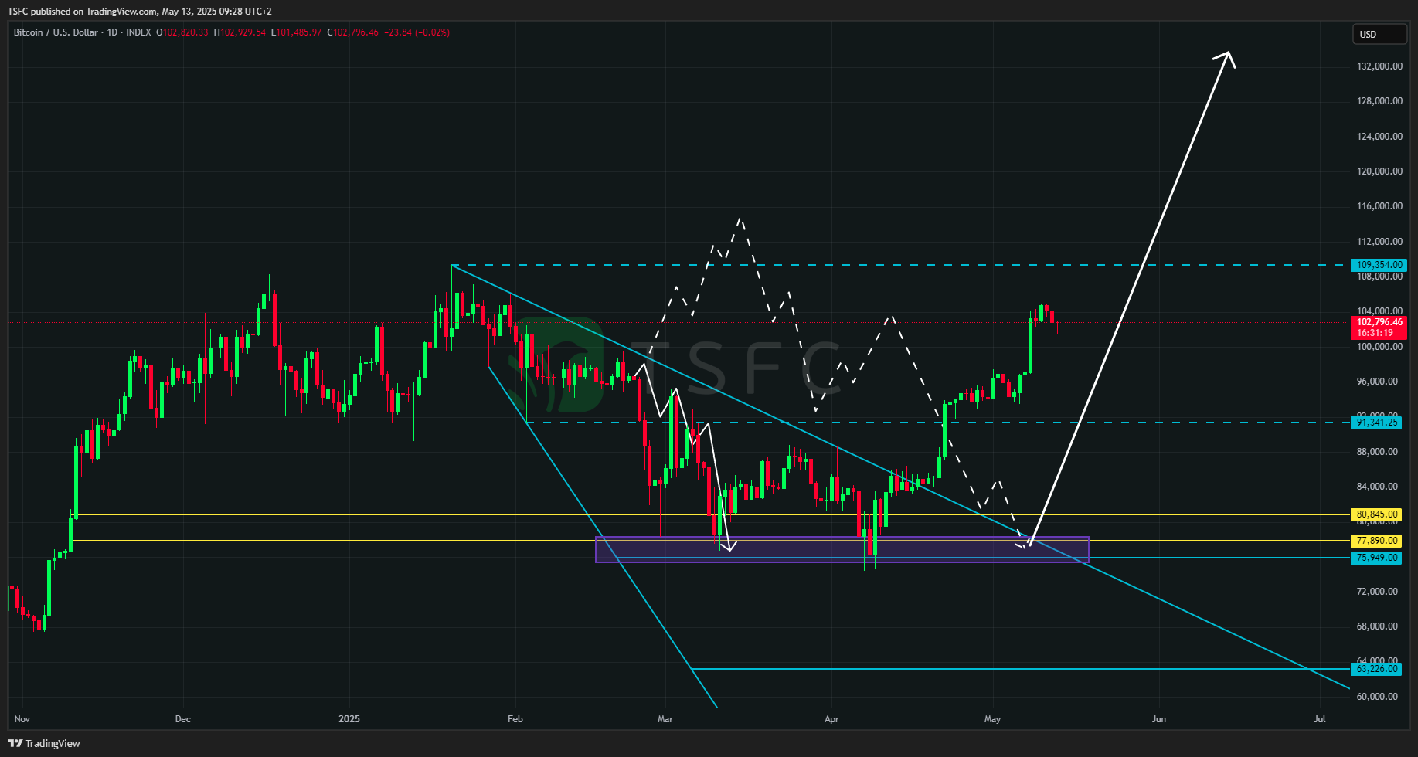This screenshot has width=1418, height=757.
Task: Click the Mar label on time axis
Action: tap(665, 719)
